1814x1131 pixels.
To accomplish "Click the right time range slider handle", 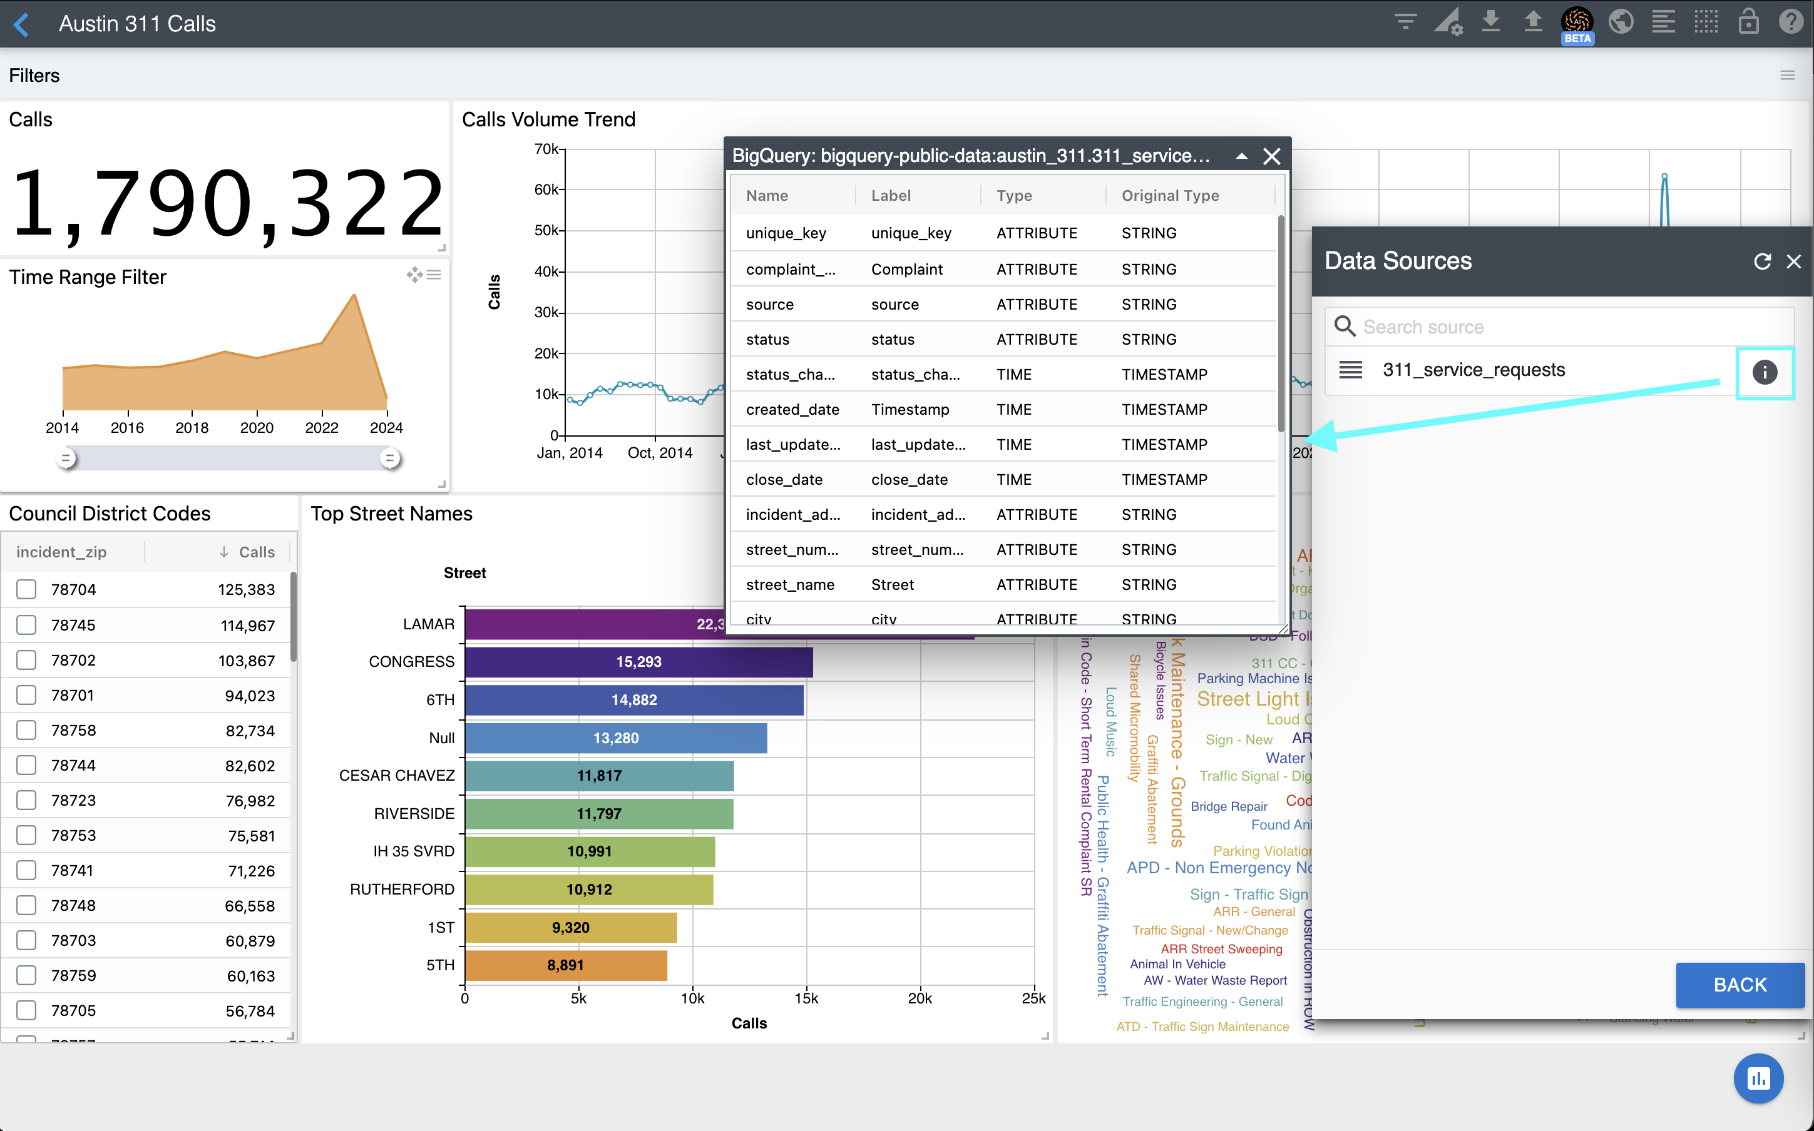I will pos(389,458).
